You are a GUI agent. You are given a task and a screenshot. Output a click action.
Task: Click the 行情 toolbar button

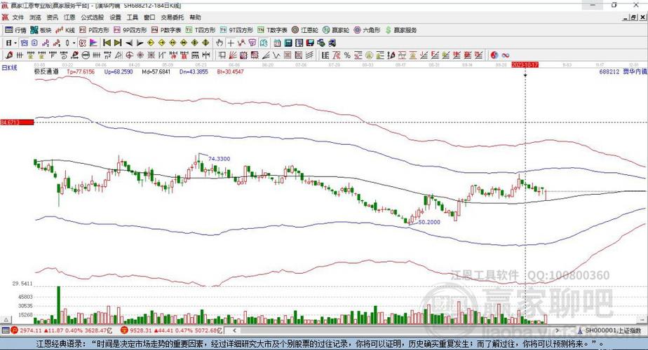(15, 30)
